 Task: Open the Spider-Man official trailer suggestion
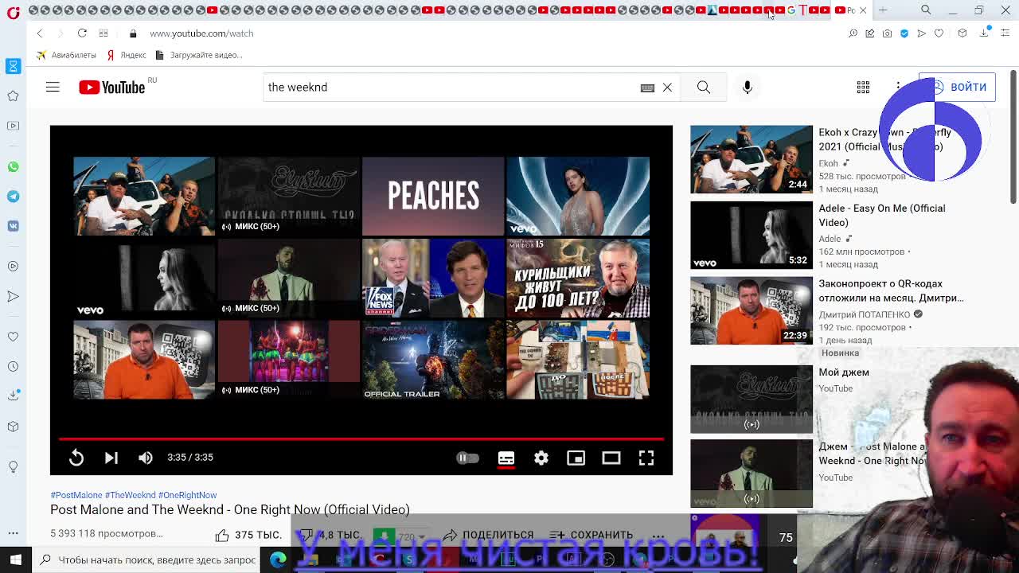[x=433, y=360]
